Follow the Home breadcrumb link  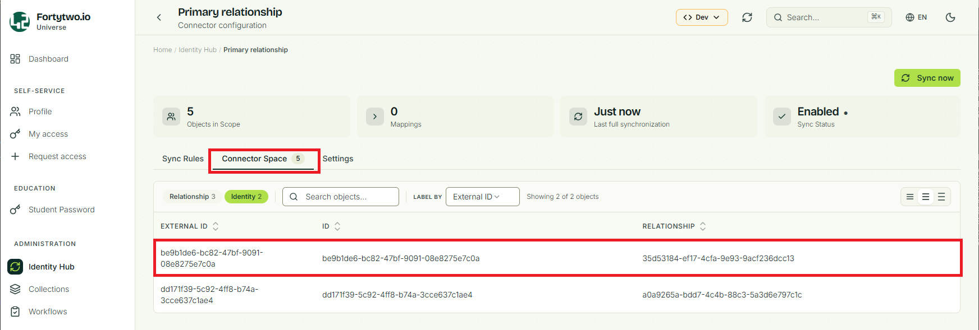[x=163, y=50]
